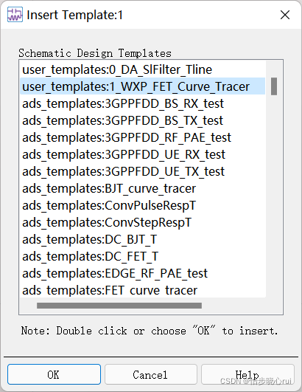Select ads_templates:DC_FET_T template
302x392 pixels.
142,256
